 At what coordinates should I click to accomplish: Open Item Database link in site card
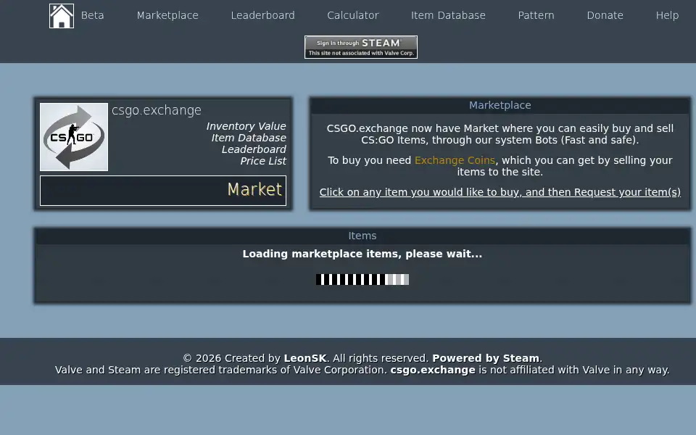click(x=249, y=138)
